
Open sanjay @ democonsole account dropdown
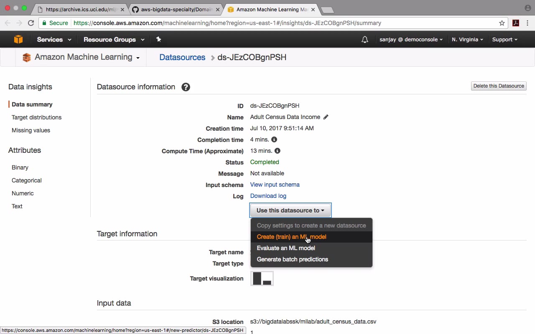411,39
